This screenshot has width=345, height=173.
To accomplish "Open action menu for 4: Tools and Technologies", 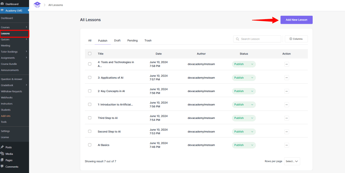I will [x=286, y=64].
